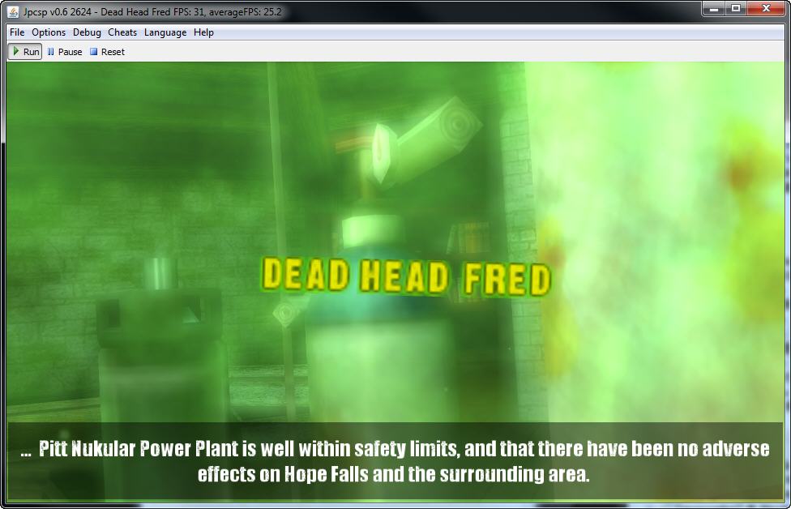Maximize the Jpcsp window
Viewport: 791px width, 509px height.
736,9
